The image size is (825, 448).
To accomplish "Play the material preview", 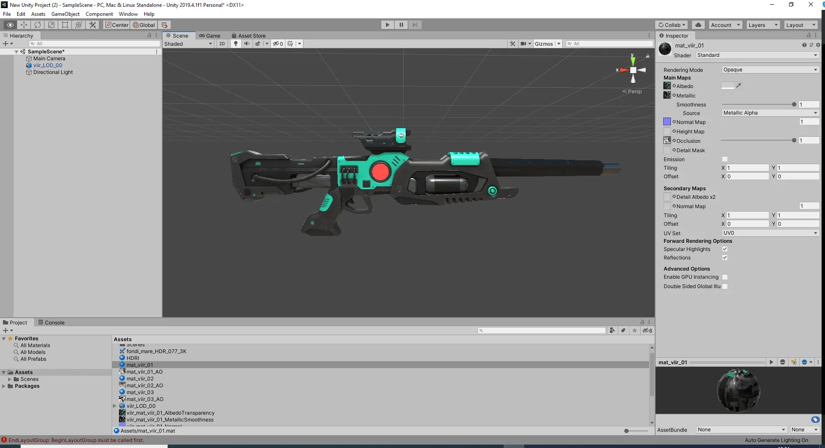I will [772, 362].
